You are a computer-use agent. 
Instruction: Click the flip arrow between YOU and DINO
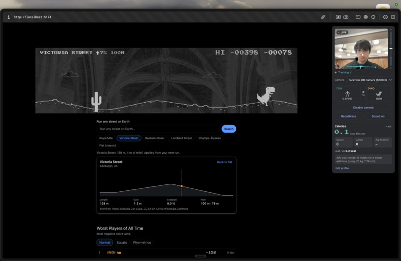tap(363, 93)
